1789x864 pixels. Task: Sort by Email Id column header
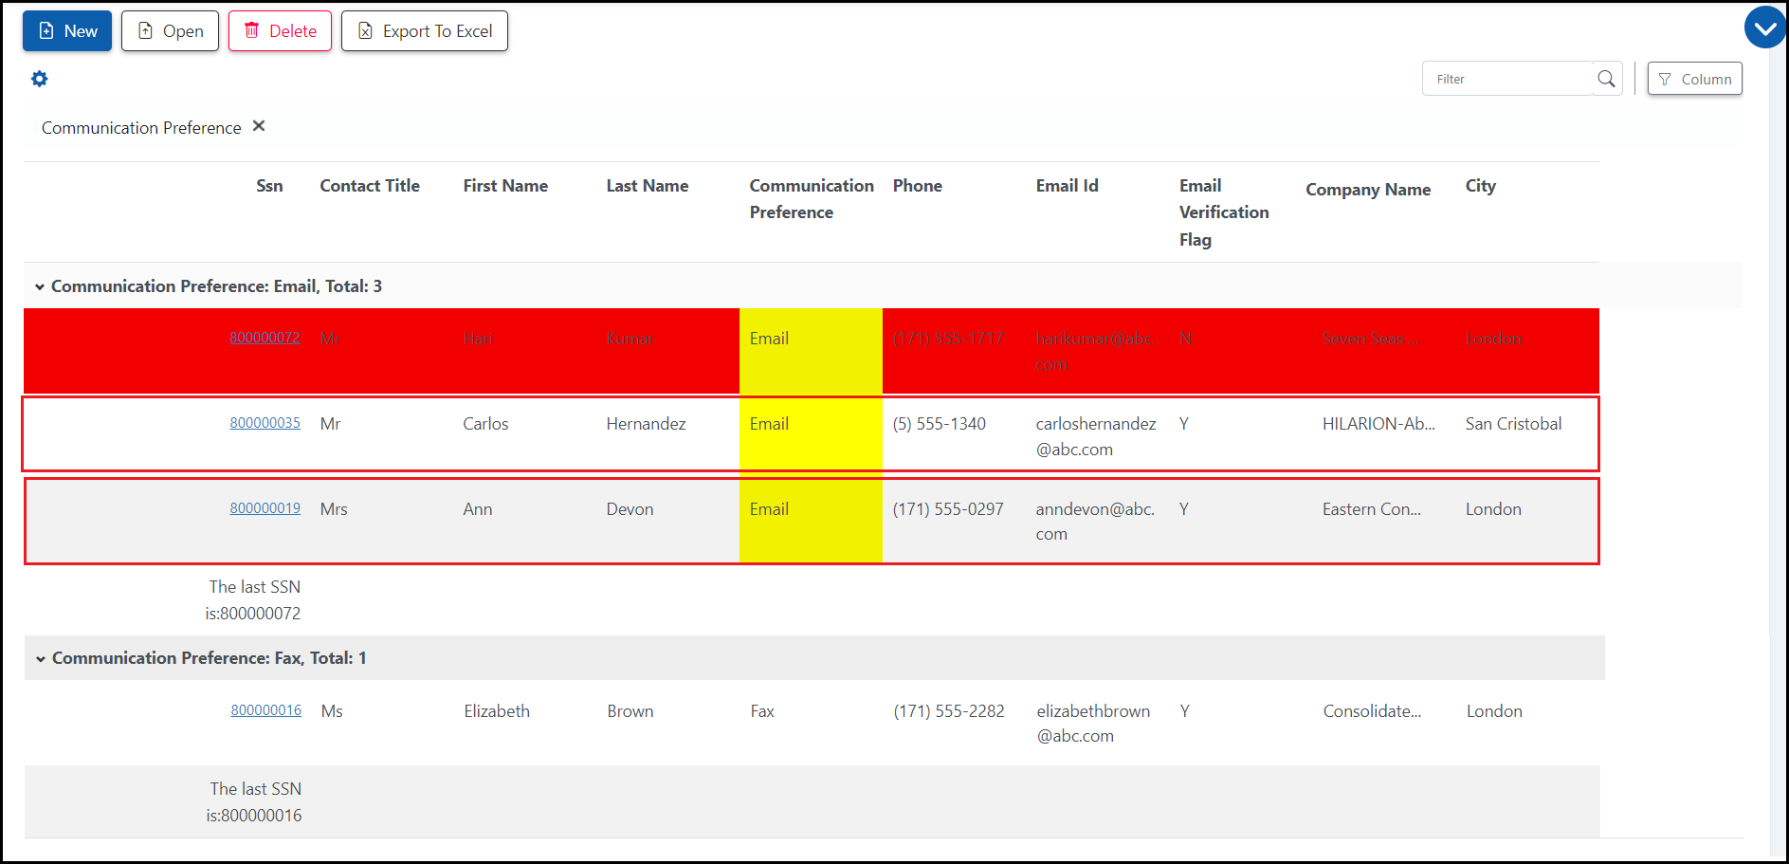[x=1067, y=186]
